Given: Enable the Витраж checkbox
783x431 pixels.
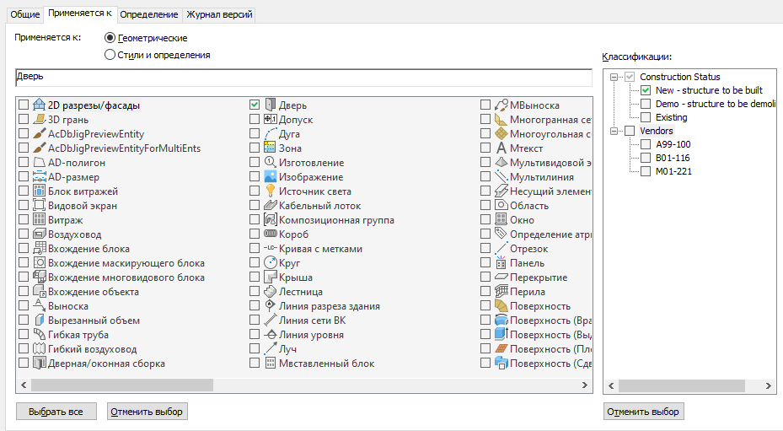Looking at the screenshot, I should click(x=24, y=220).
